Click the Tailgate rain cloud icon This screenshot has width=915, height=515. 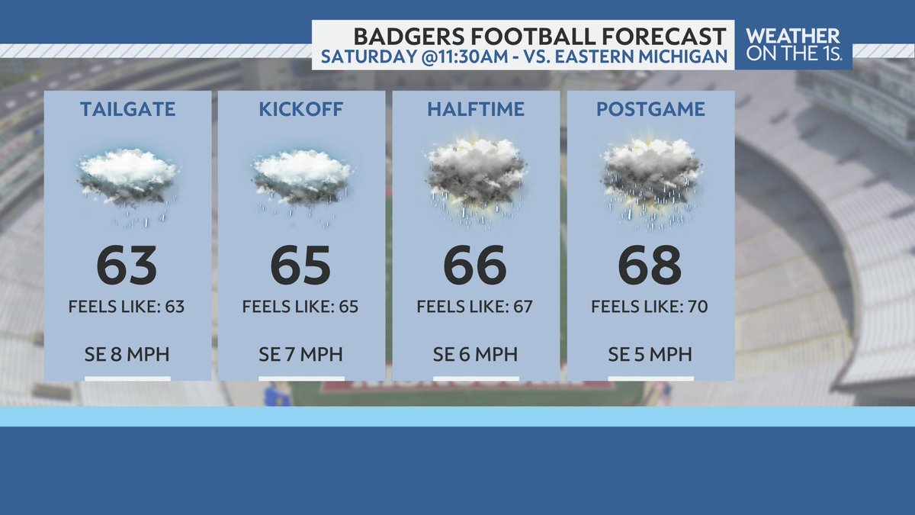(127, 187)
